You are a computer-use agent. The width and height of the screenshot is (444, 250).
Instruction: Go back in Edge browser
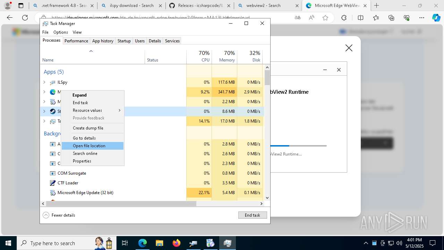pos(10,18)
